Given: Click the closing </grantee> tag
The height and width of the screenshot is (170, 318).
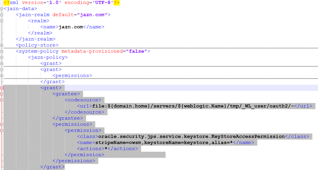Looking at the screenshot, I should (x=67, y=118).
